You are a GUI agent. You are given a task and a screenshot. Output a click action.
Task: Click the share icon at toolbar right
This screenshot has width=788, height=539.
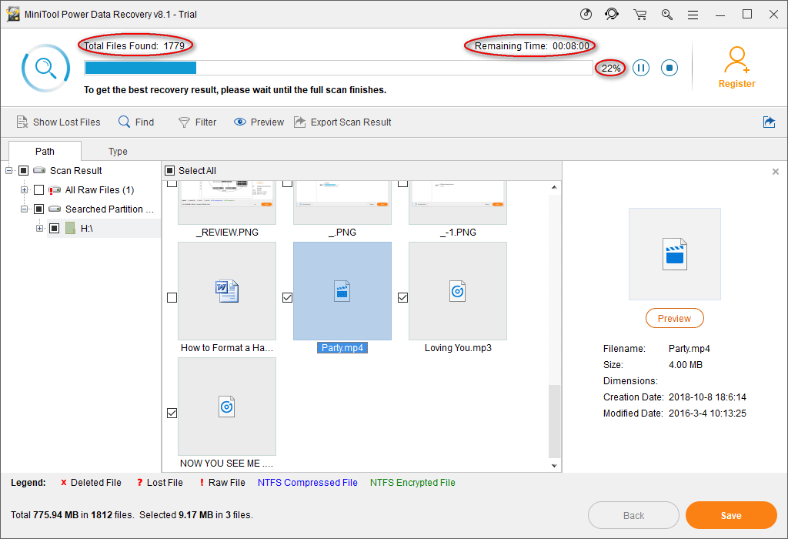[769, 122]
